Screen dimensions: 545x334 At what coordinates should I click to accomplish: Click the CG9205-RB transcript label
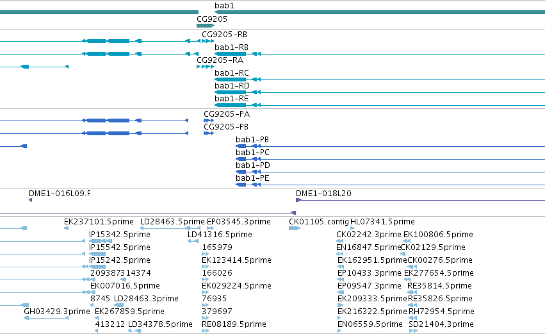coord(224,34)
